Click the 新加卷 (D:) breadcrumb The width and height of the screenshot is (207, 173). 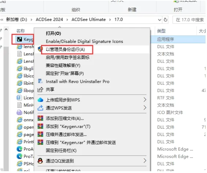[x=16, y=19]
